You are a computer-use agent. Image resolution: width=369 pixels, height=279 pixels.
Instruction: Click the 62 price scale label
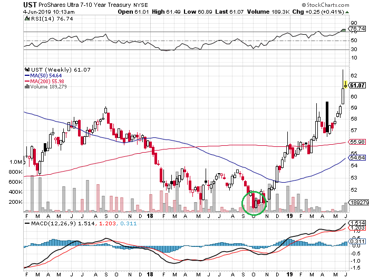coord(354,75)
